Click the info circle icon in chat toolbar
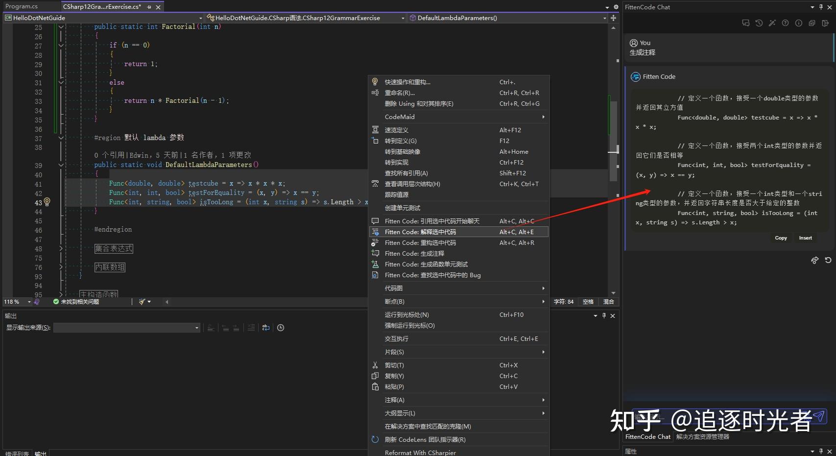 pyautogui.click(x=799, y=23)
